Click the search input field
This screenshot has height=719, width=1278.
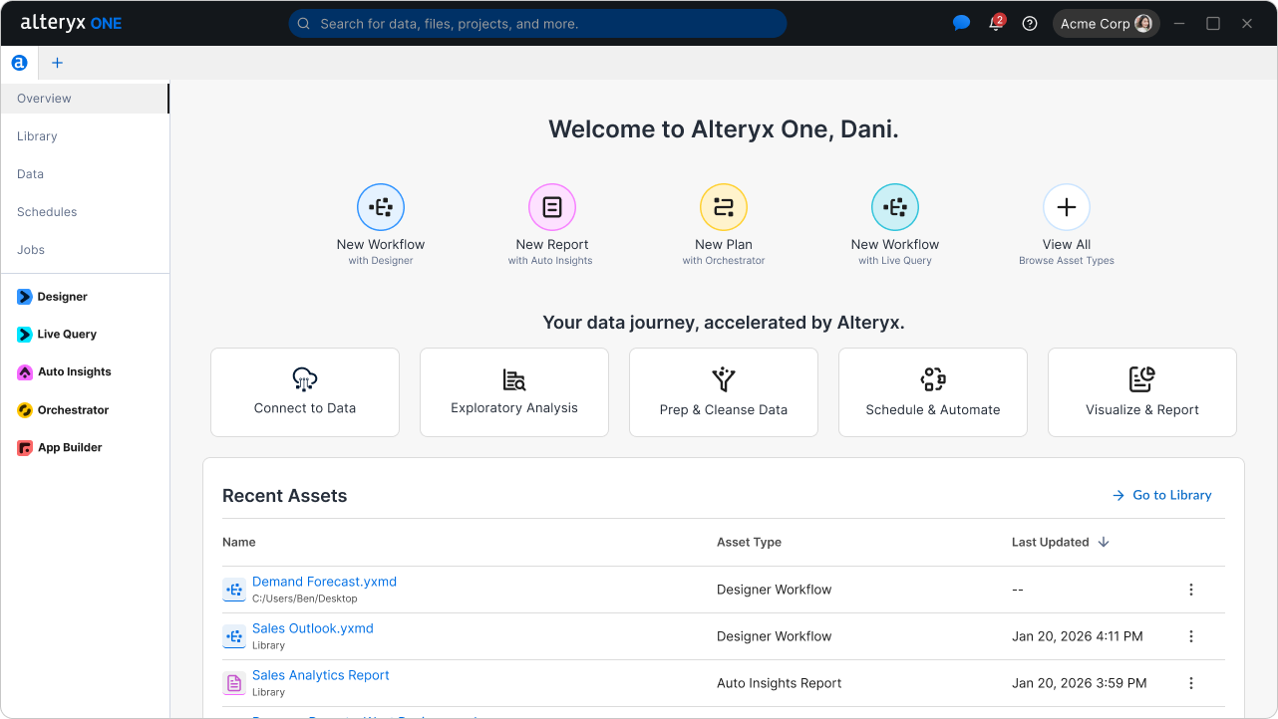pos(538,24)
